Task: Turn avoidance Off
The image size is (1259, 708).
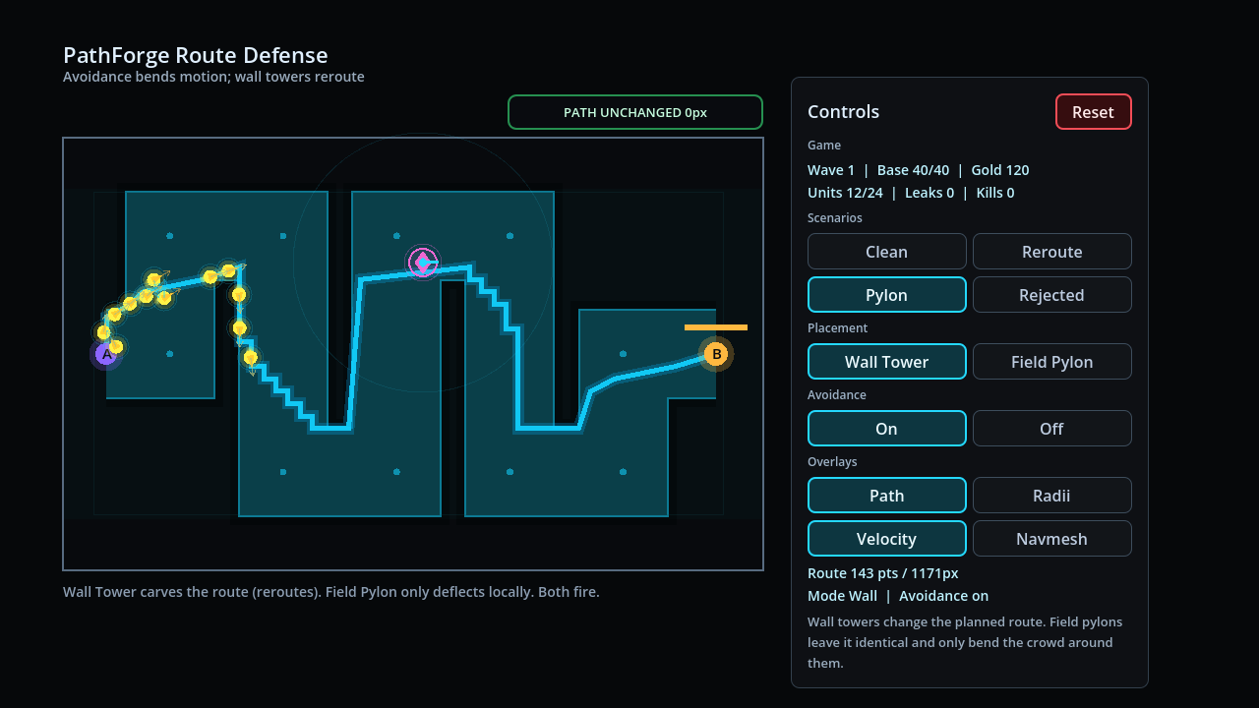Action: tap(1051, 429)
